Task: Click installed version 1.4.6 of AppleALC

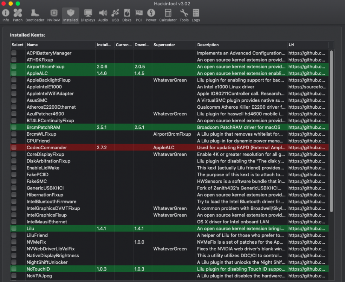Action: click(102, 73)
